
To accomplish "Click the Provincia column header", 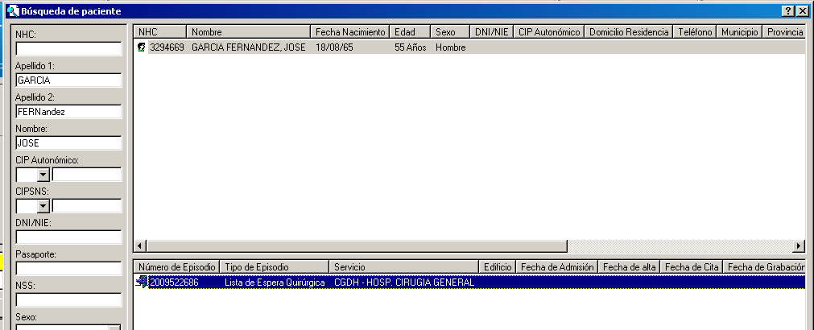I will (x=784, y=32).
